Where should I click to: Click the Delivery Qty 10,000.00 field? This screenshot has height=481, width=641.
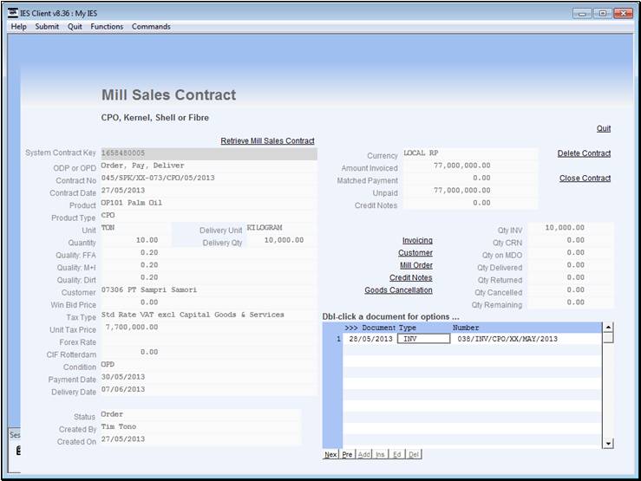(282, 241)
